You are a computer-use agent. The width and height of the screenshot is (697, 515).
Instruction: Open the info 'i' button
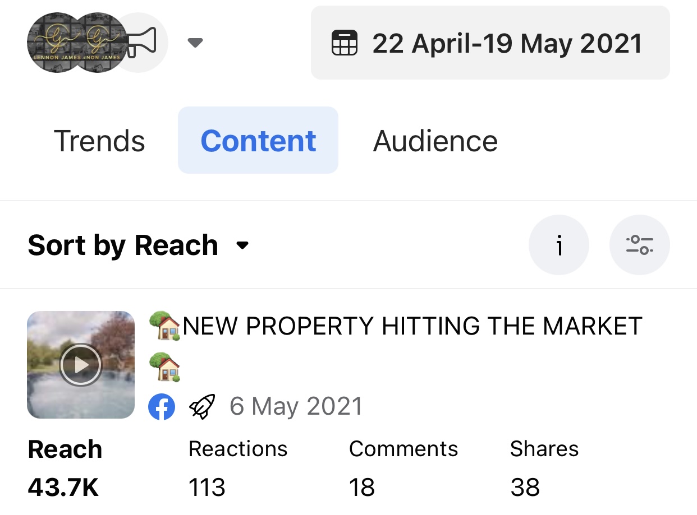click(x=559, y=245)
